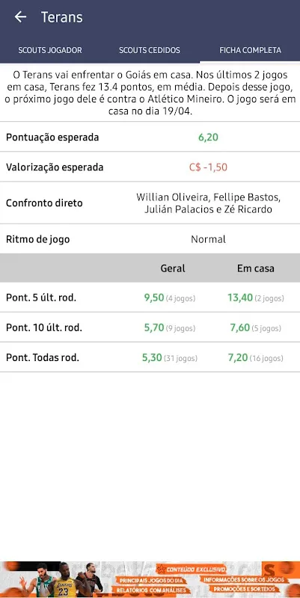300x598 pixels.
Task: Tap 13,40 home score for last 5 rounds
Action: click(x=240, y=298)
